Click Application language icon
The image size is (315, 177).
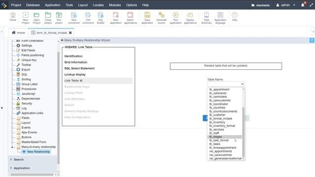coord(220,18)
